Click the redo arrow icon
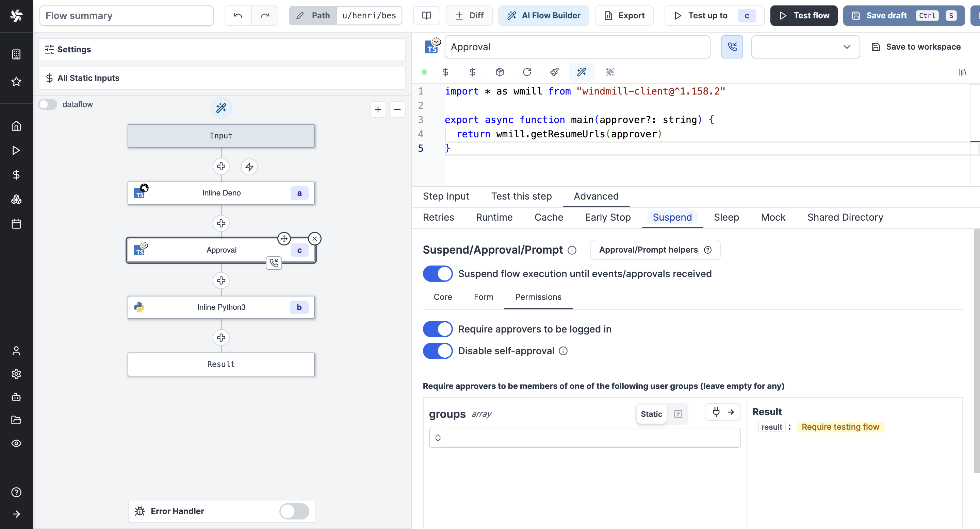This screenshot has height=529, width=980. (265, 16)
